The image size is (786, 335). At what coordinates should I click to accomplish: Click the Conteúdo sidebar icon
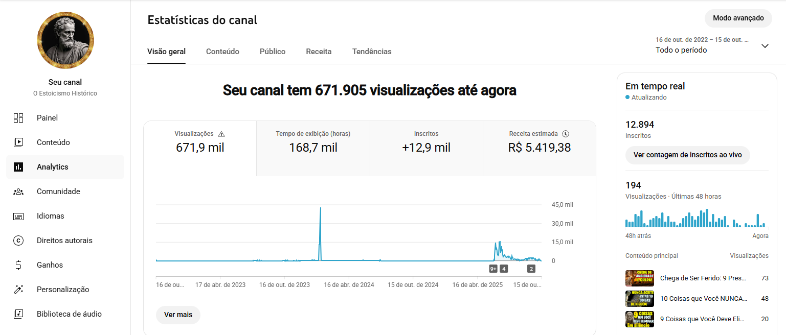pos(18,142)
